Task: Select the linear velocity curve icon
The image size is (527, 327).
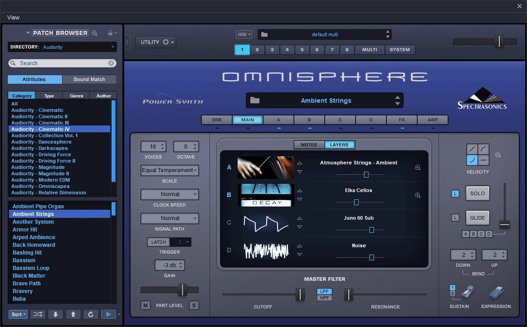Action: coord(472,149)
